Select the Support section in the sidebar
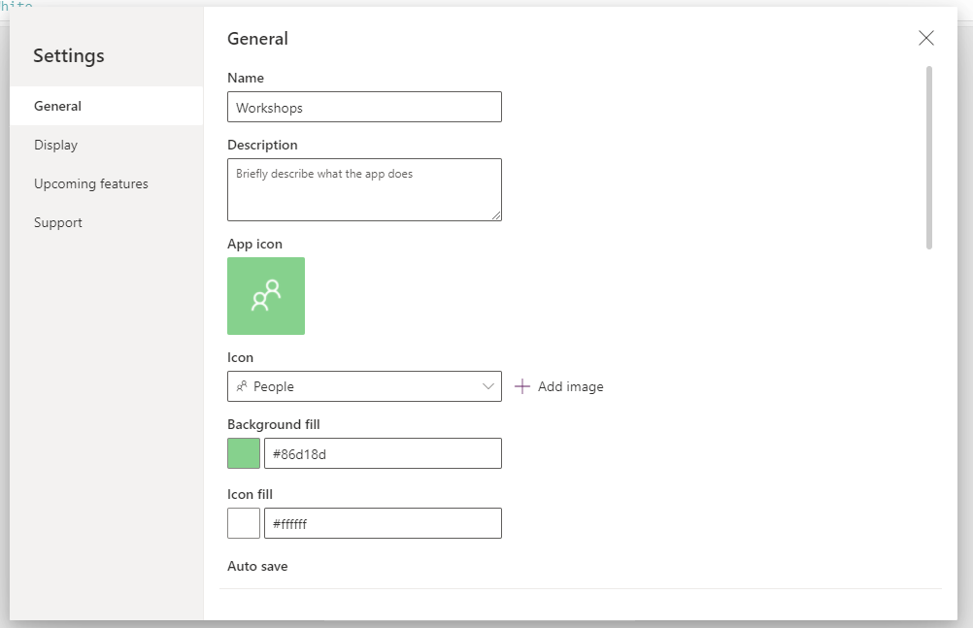The width and height of the screenshot is (973, 628). pos(57,222)
